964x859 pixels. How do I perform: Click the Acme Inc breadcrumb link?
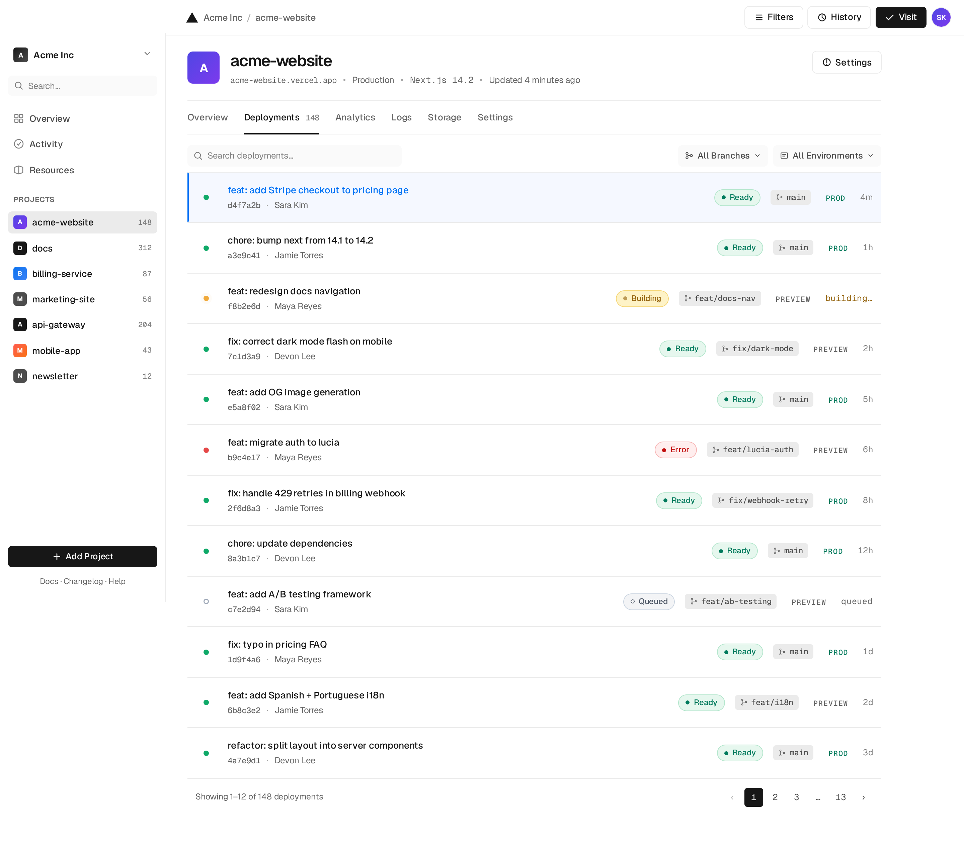pyautogui.click(x=223, y=17)
